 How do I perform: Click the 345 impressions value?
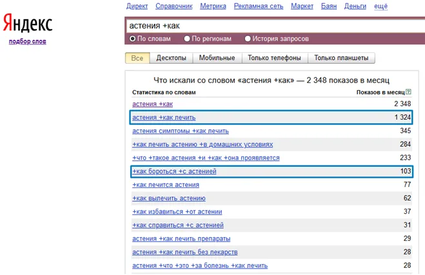406,131
